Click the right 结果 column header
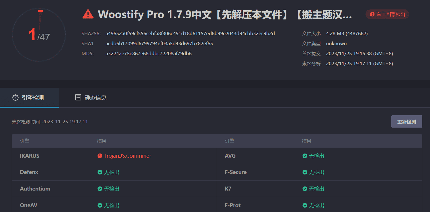The width and height of the screenshot is (430, 212). click(x=306, y=141)
